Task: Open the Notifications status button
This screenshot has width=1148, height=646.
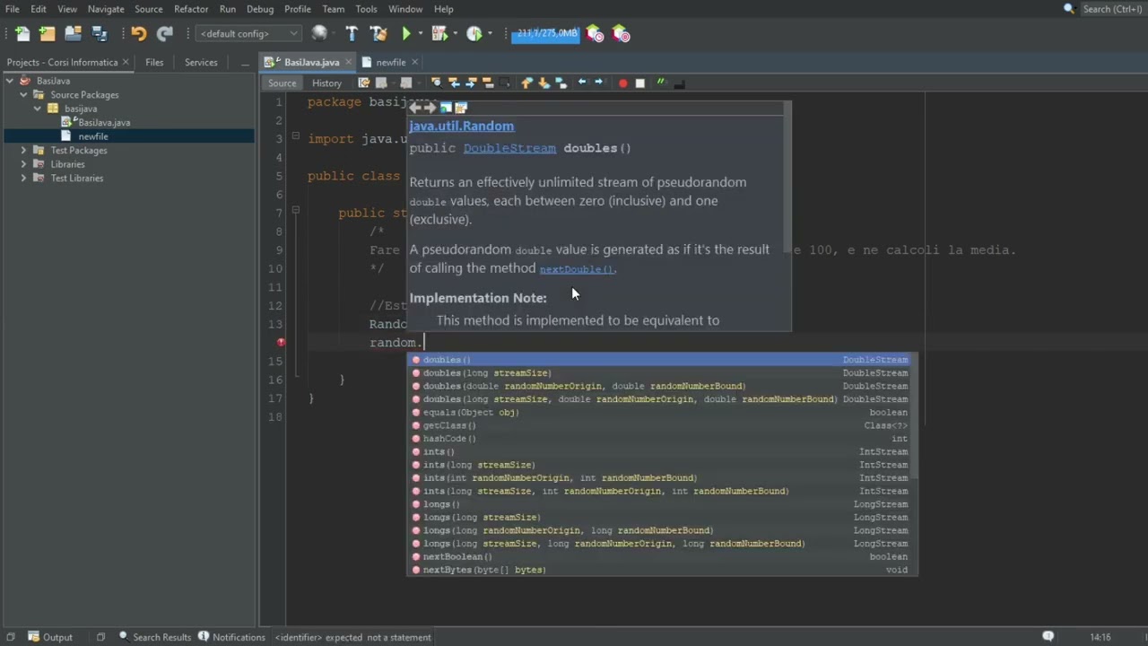Action: tap(231, 637)
